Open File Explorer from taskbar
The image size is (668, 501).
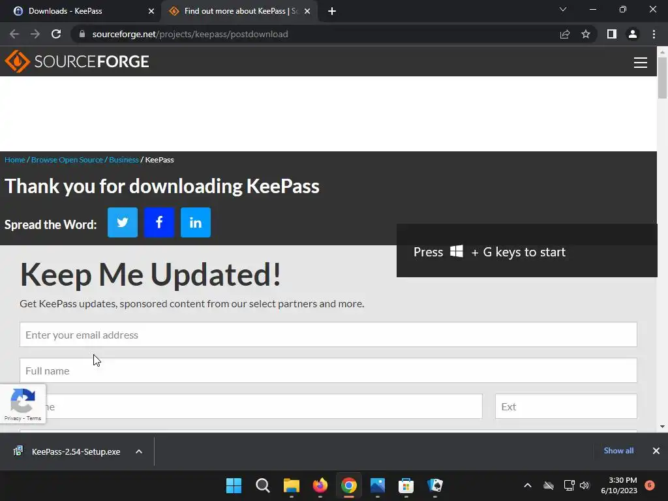click(292, 485)
